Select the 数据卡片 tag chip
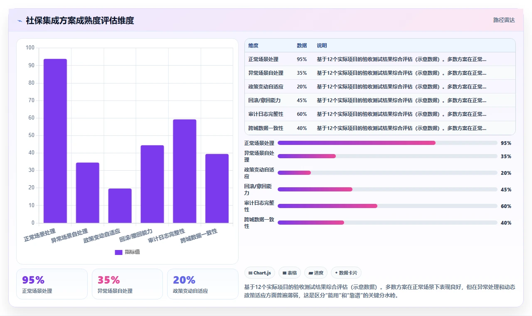Viewport: 532px width, 316px height. pos(346,273)
